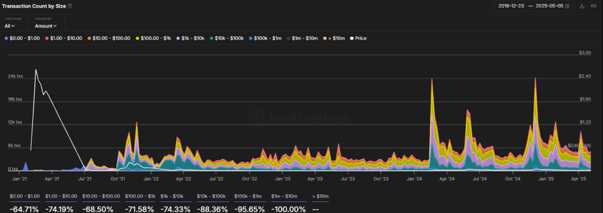Open the calendar icon in the date range
Image resolution: width=603 pixels, height=213 pixels.
click(567, 6)
